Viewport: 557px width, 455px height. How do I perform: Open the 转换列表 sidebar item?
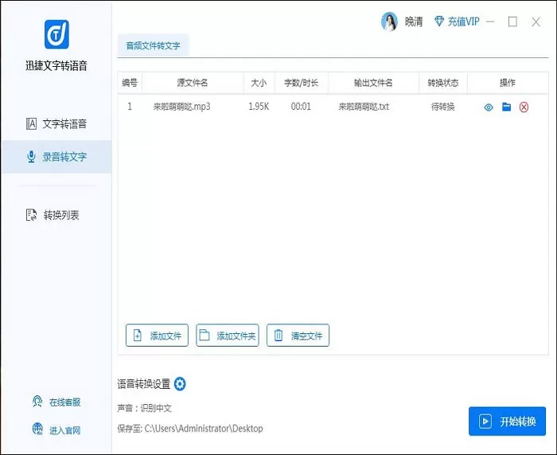(53, 215)
